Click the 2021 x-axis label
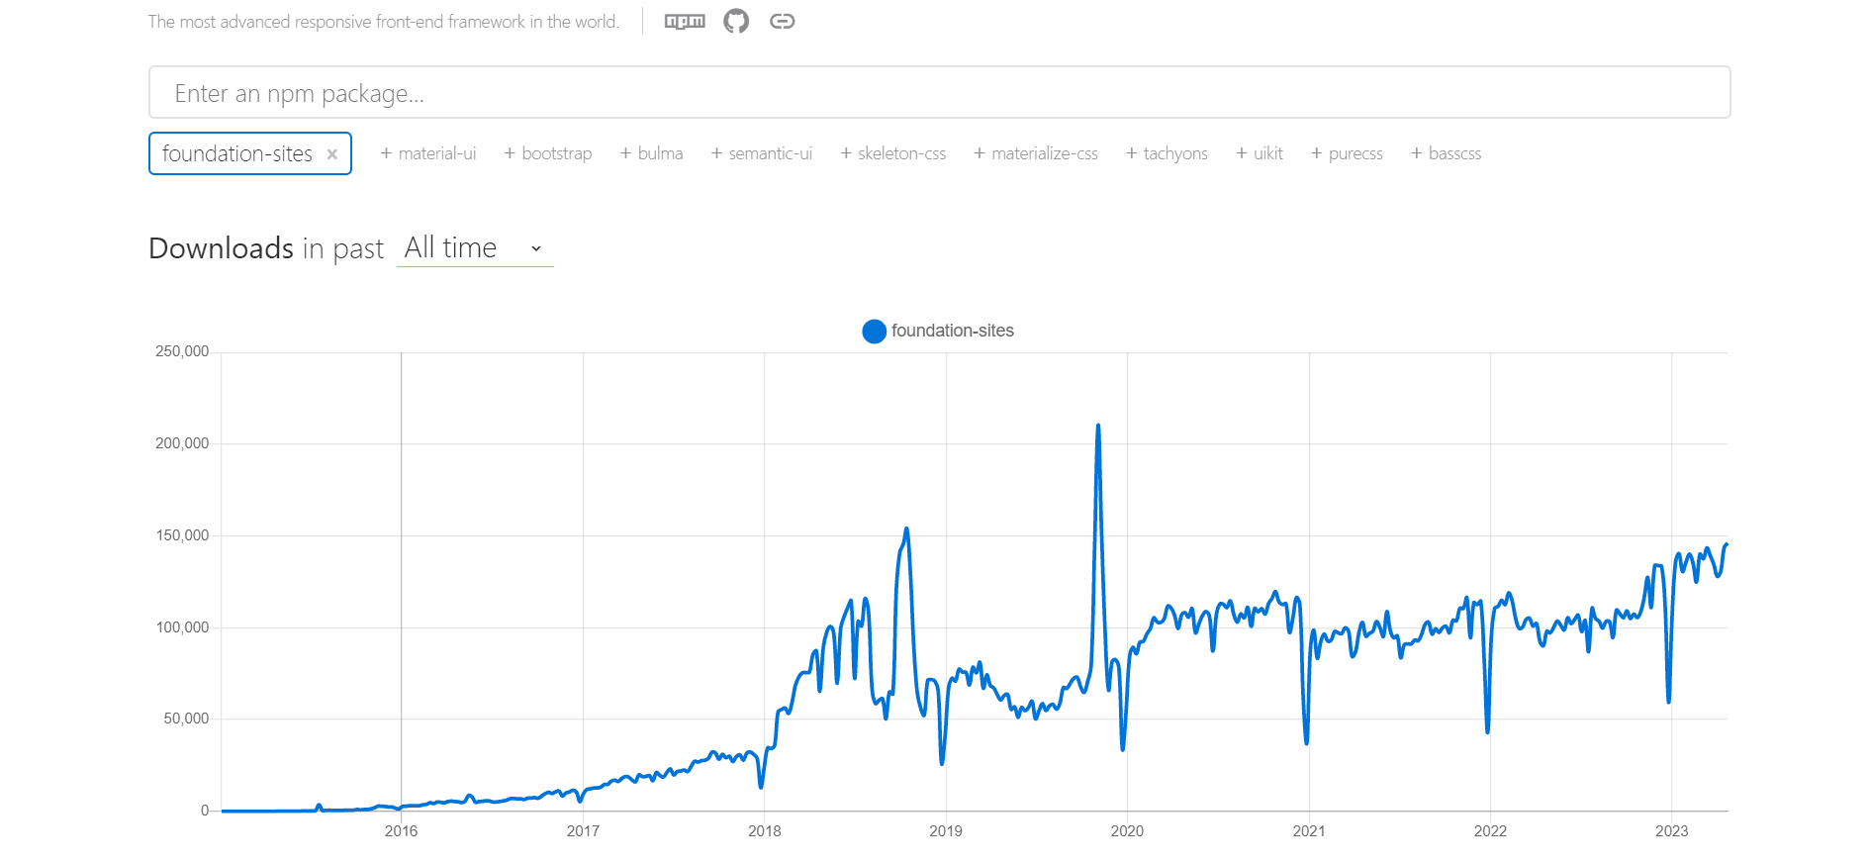The image size is (1869, 864). (x=1309, y=831)
